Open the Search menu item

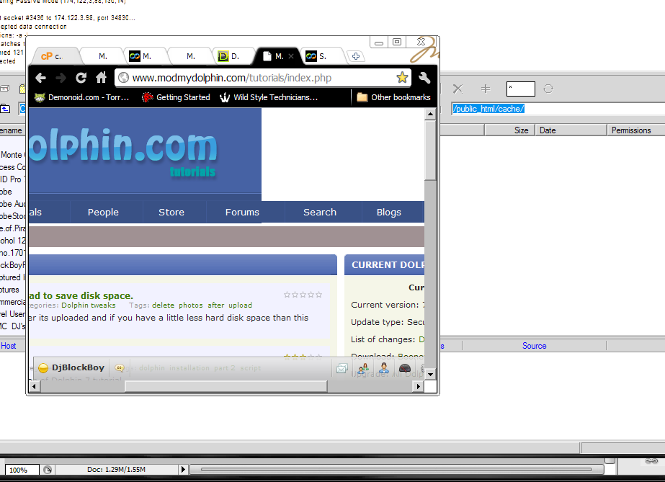320,212
